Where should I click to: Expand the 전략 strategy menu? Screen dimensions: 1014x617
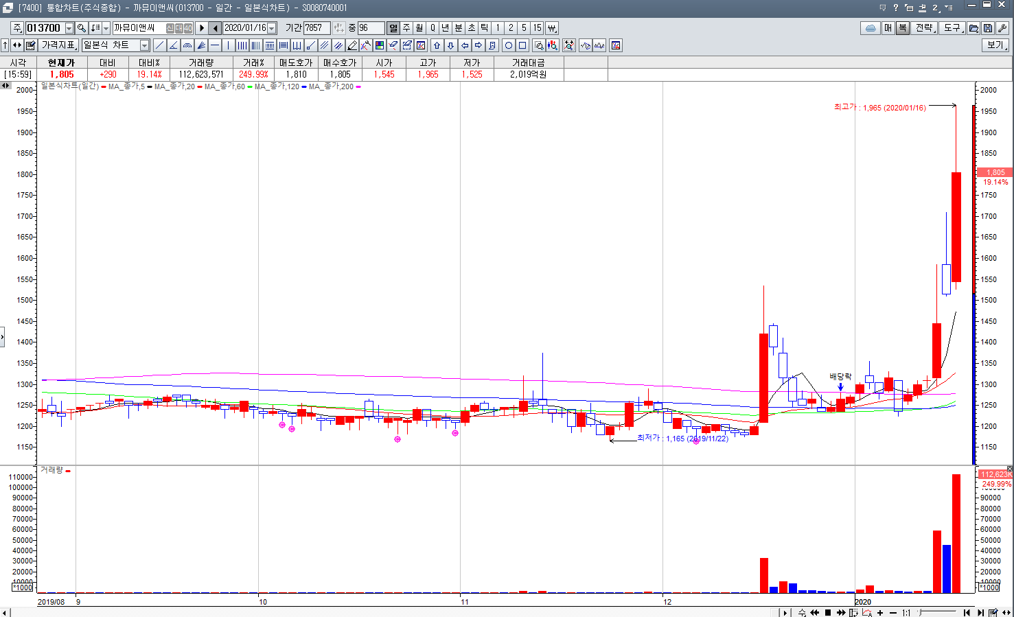(925, 28)
